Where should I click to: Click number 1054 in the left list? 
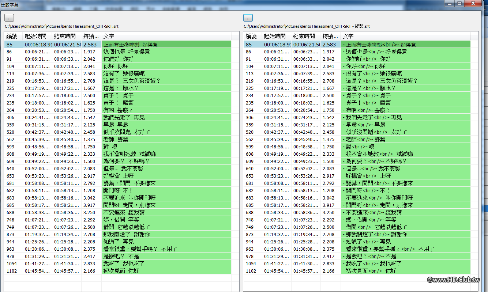click(x=12, y=263)
